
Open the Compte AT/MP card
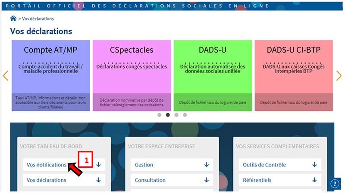[x=50, y=75]
